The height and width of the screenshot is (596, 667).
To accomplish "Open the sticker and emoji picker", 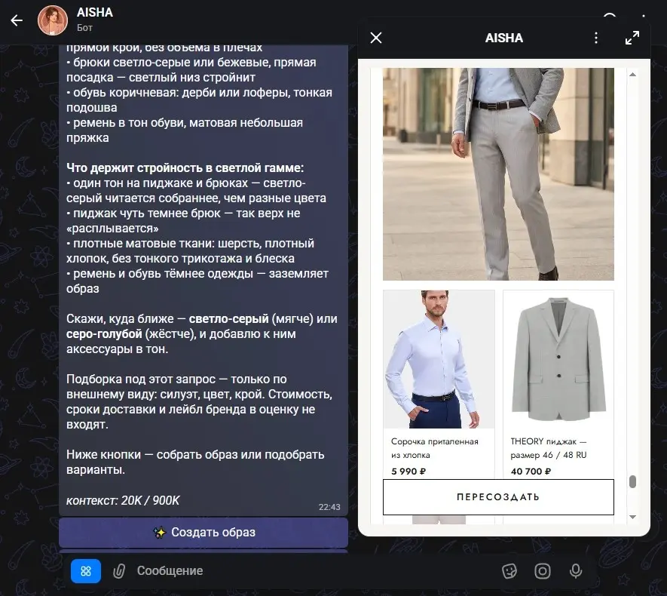I will pyautogui.click(x=509, y=571).
